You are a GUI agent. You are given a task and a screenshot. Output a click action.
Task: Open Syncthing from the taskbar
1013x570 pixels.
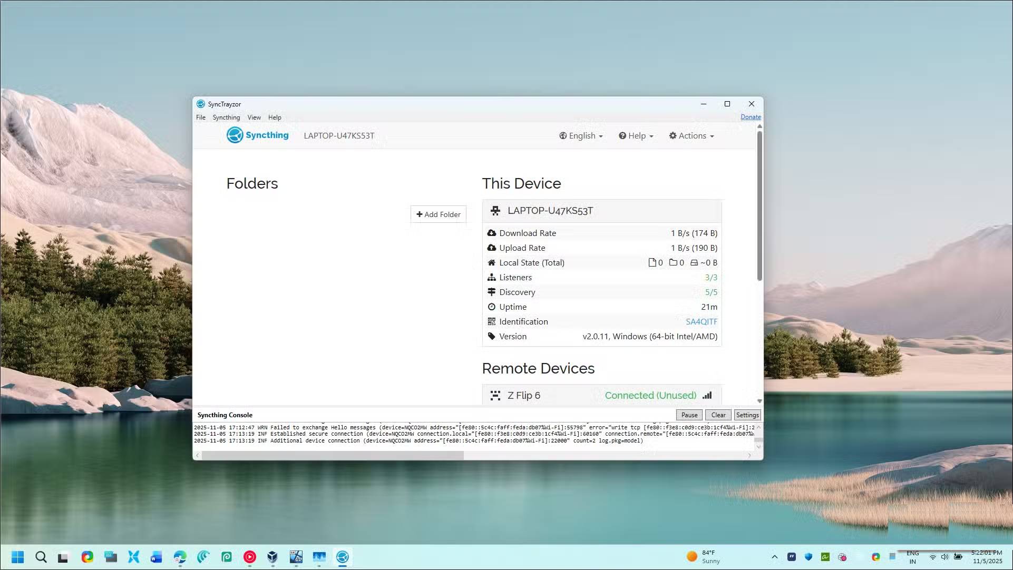[343, 557]
